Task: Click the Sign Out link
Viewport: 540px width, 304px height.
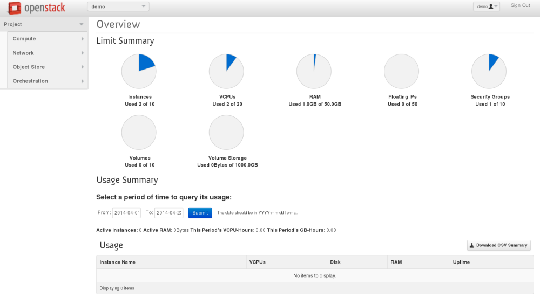Action: [520, 6]
